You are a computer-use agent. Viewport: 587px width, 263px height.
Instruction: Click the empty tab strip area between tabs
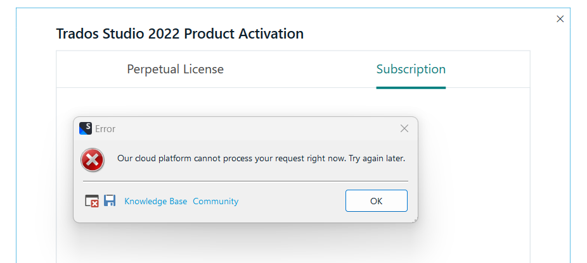pos(298,70)
